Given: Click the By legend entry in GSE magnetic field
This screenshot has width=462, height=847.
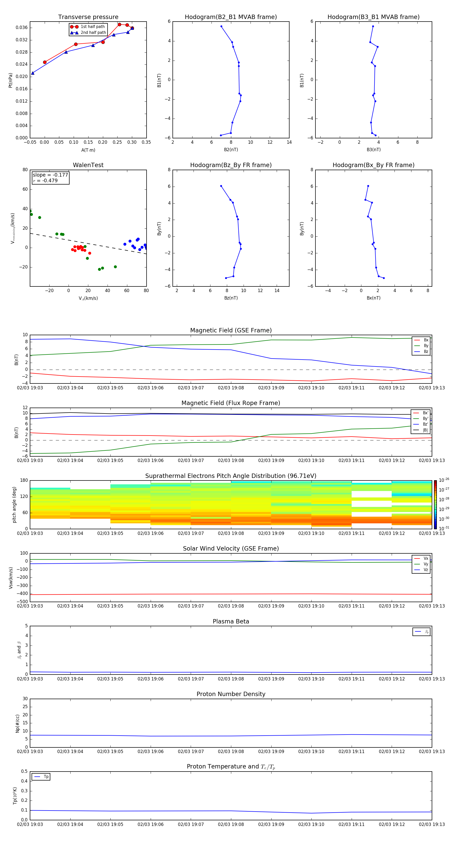Looking at the screenshot, I should click(x=421, y=346).
